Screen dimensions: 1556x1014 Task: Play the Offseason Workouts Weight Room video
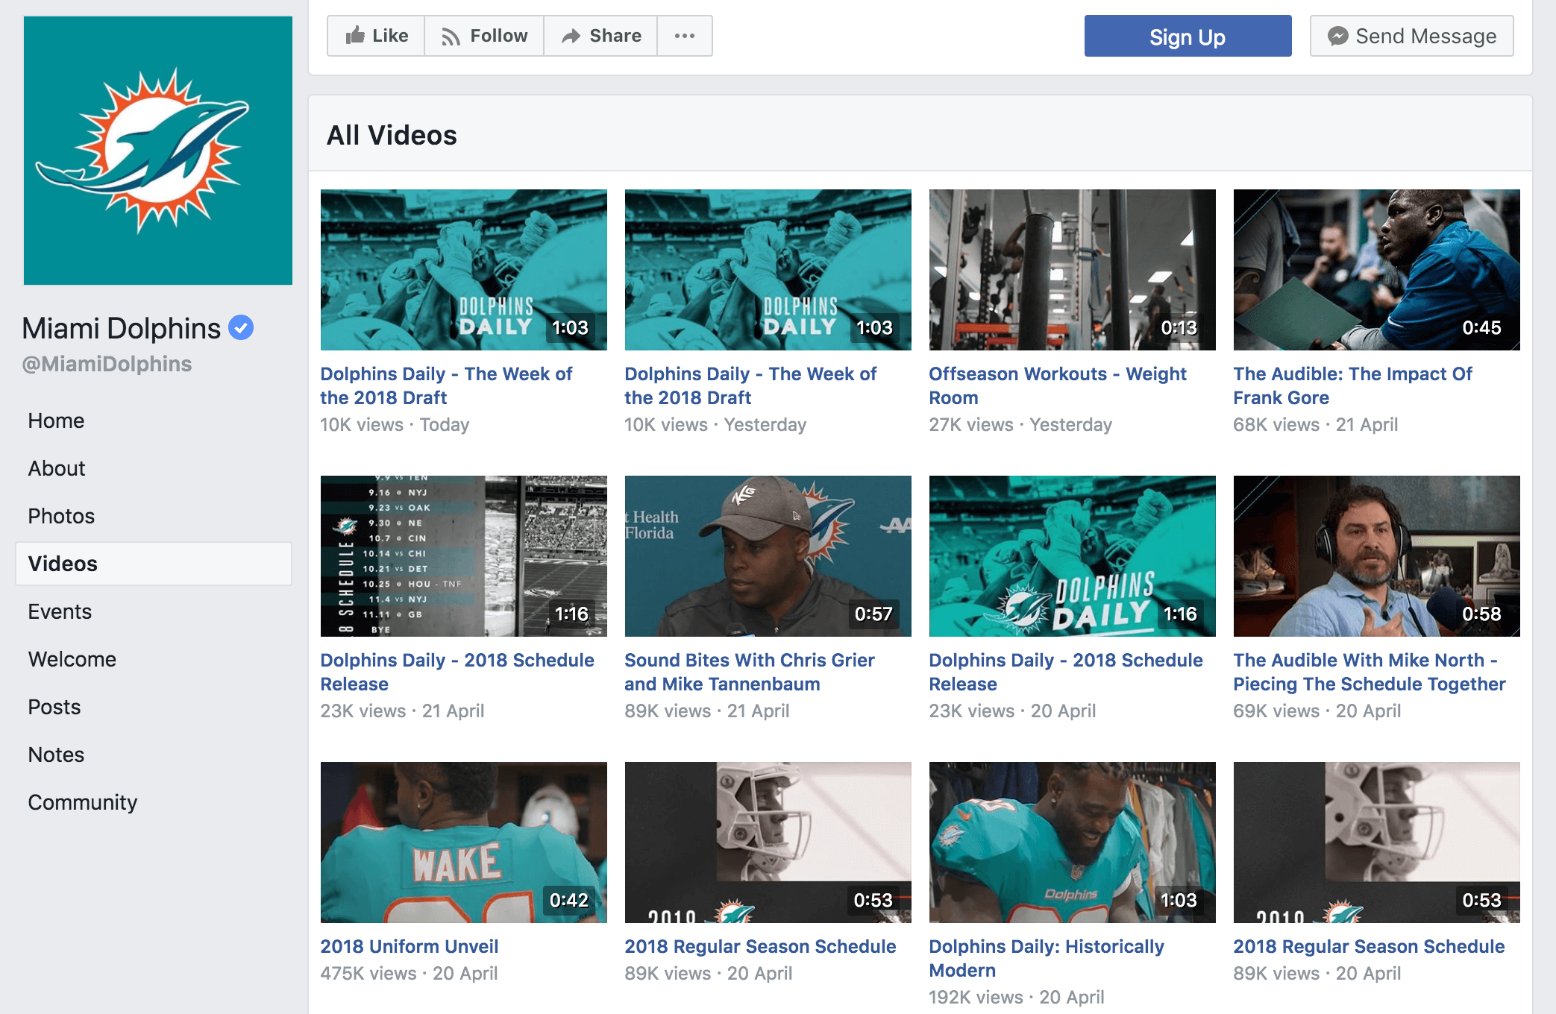point(1072,269)
